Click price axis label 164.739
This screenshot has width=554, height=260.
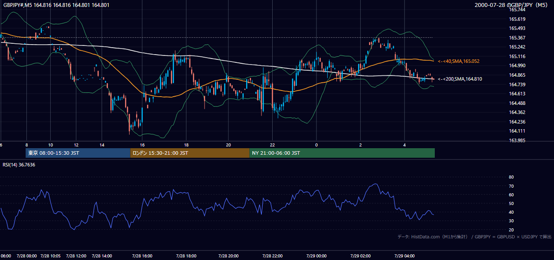click(x=517, y=84)
